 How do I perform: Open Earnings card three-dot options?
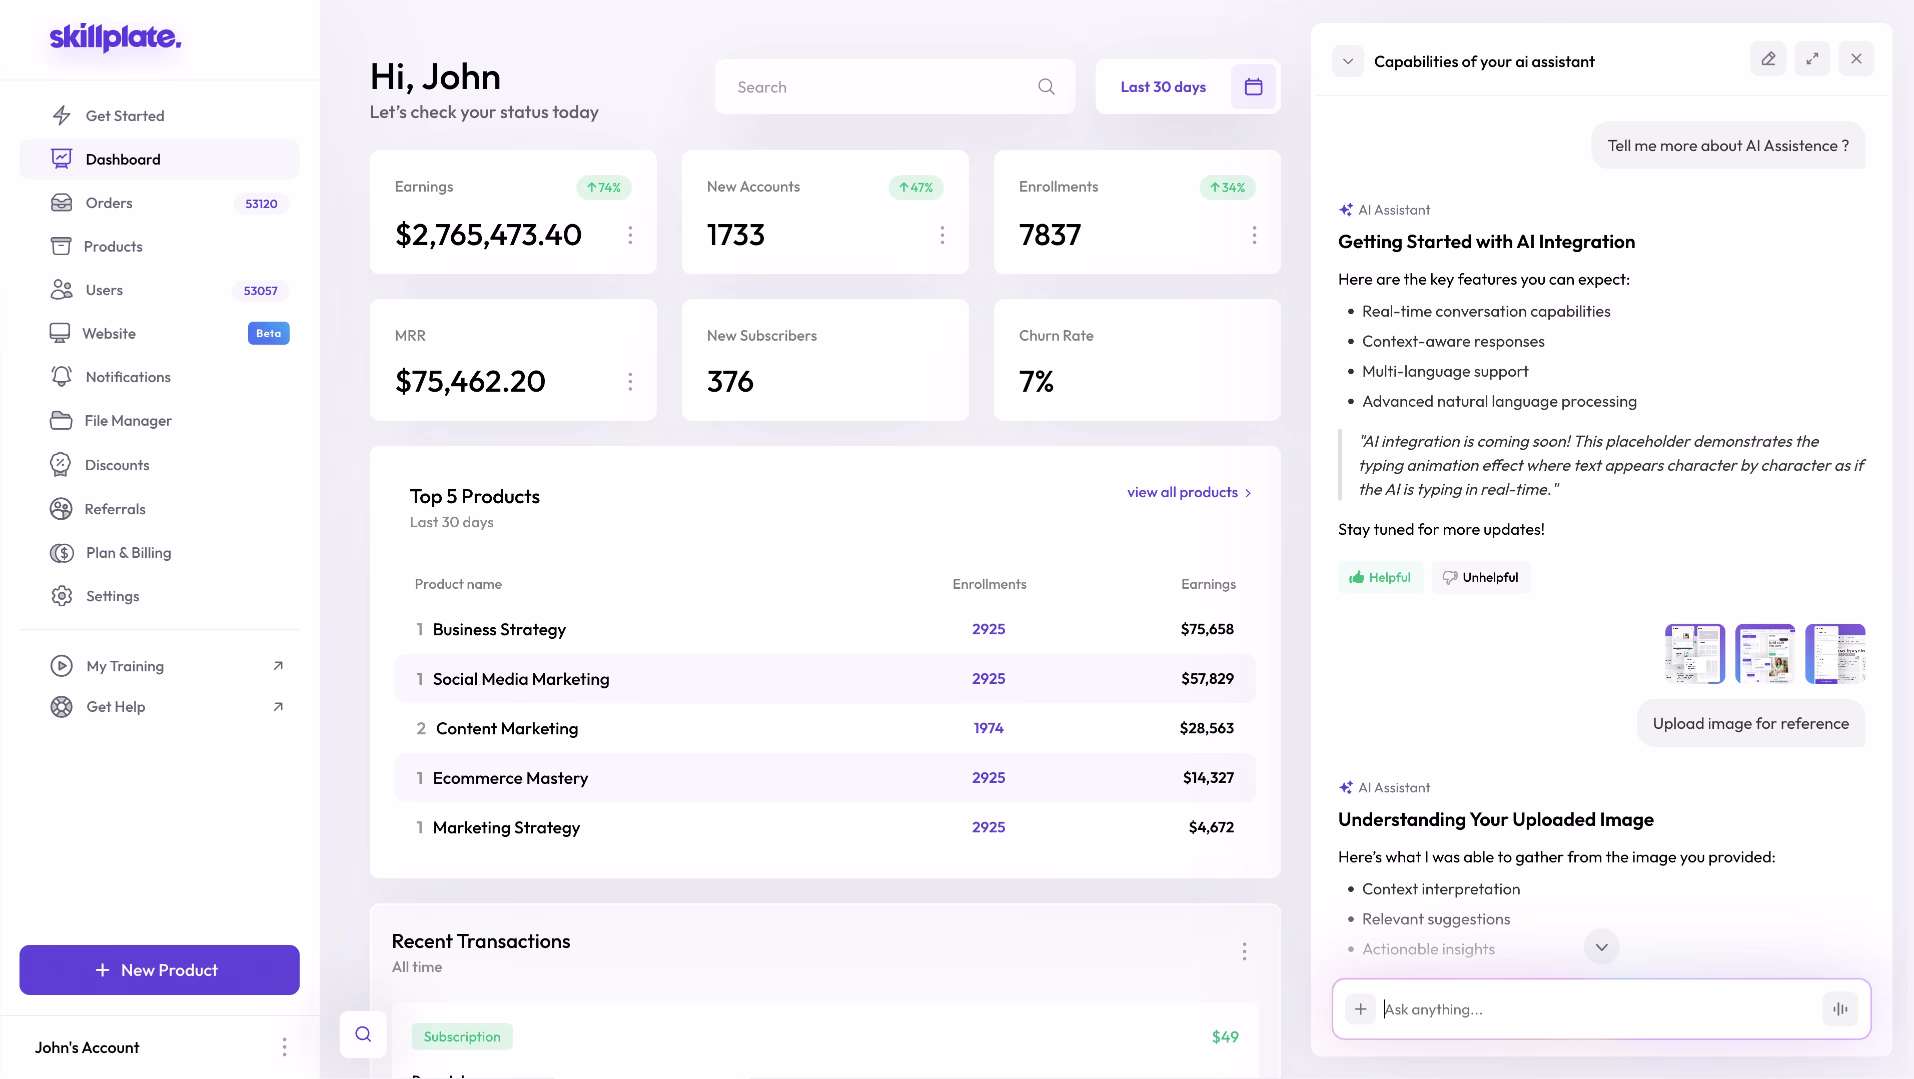coord(630,236)
